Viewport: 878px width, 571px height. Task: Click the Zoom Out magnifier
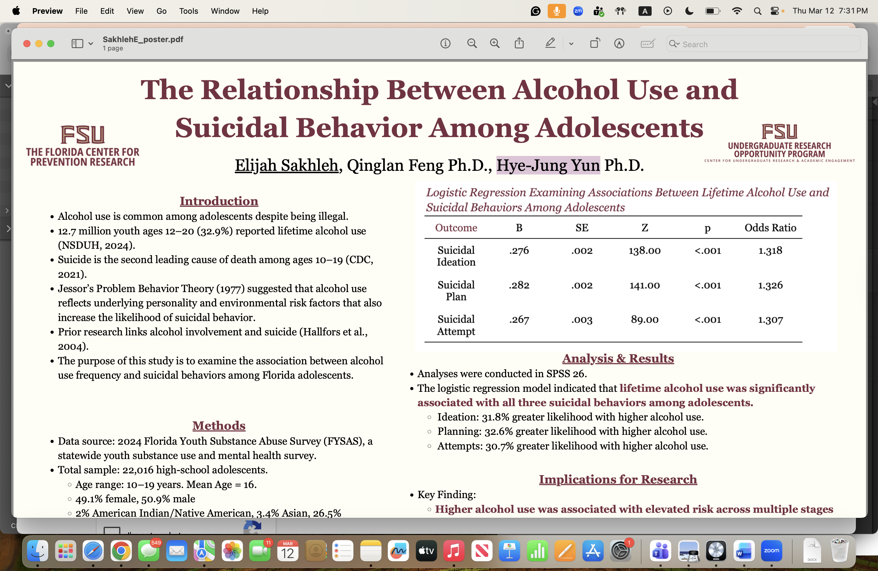coord(472,44)
